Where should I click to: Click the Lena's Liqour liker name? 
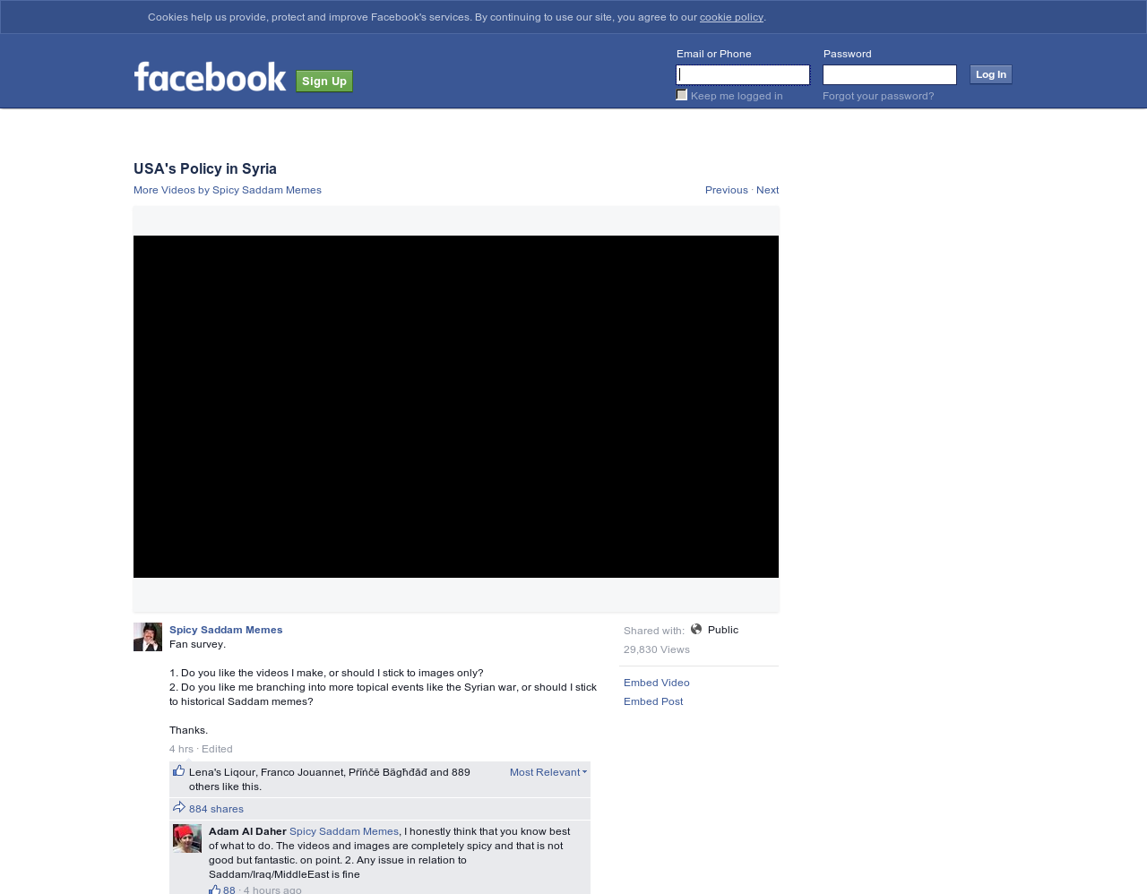[x=221, y=772]
